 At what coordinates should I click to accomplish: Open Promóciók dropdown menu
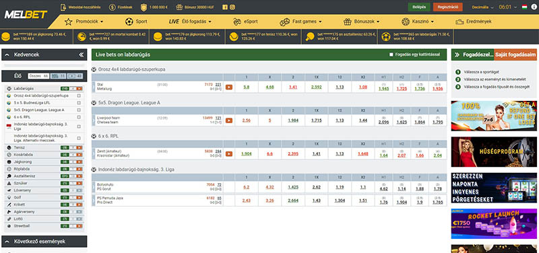[84, 22]
